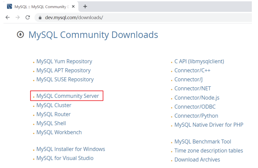Click the MySQL Community Downloads heading
Screen dimensions: 258x168
tap(93, 35)
